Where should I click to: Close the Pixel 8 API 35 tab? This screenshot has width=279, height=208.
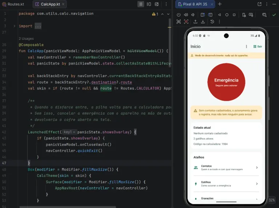tap(212, 4)
